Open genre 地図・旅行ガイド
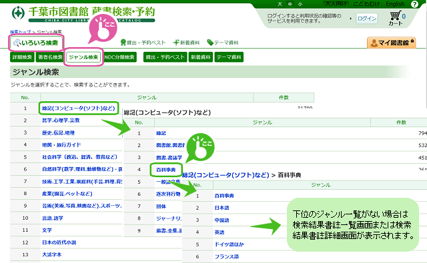The height and width of the screenshot is (263, 427). point(61,144)
